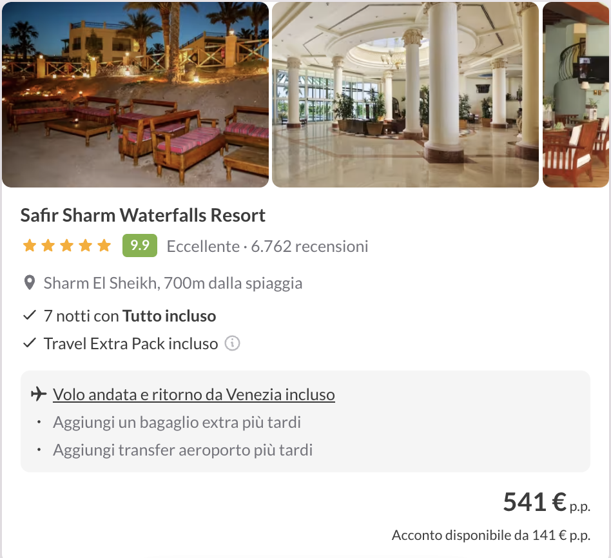Open Volo andata e ritorno da Venezia link
This screenshot has width=611, height=558.
[x=193, y=394]
